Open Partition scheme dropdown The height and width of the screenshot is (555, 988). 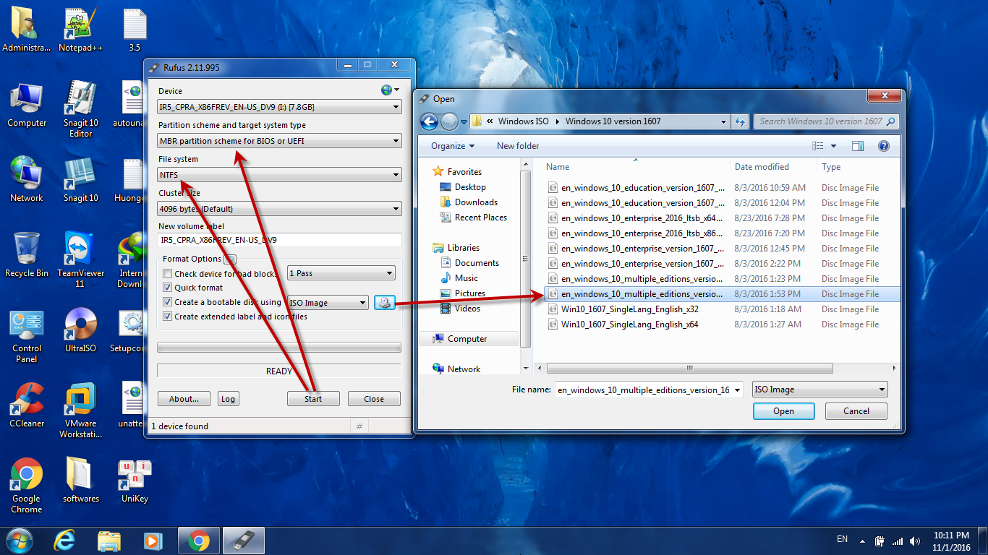pyautogui.click(x=280, y=141)
